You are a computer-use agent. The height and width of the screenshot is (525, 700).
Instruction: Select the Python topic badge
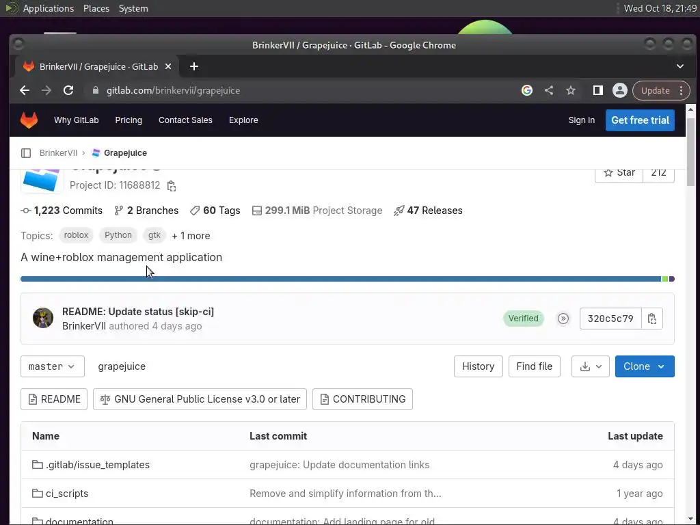[118, 235]
